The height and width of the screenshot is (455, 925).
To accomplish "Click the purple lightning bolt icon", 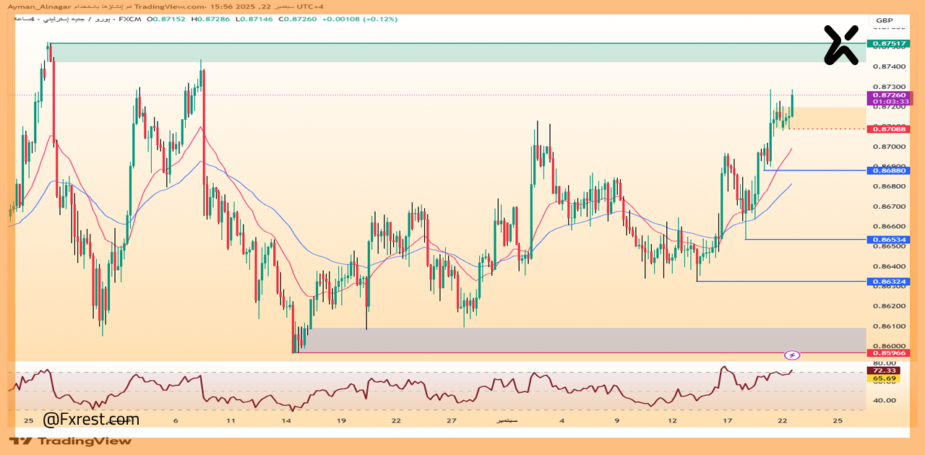I will 792,355.
